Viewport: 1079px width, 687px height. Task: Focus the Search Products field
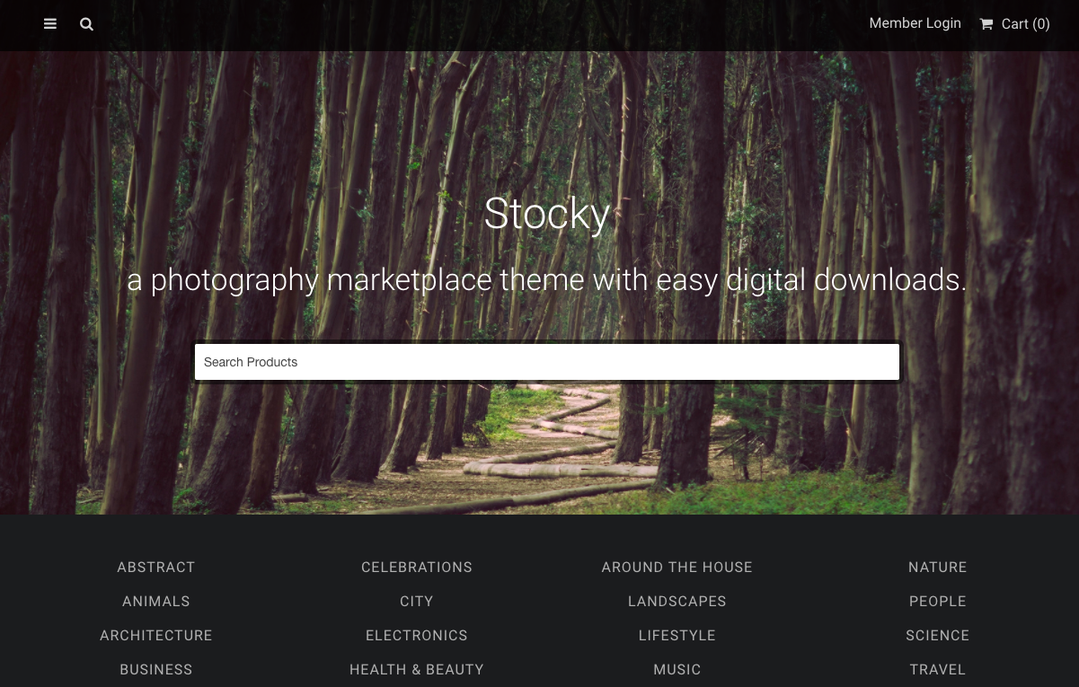(547, 362)
